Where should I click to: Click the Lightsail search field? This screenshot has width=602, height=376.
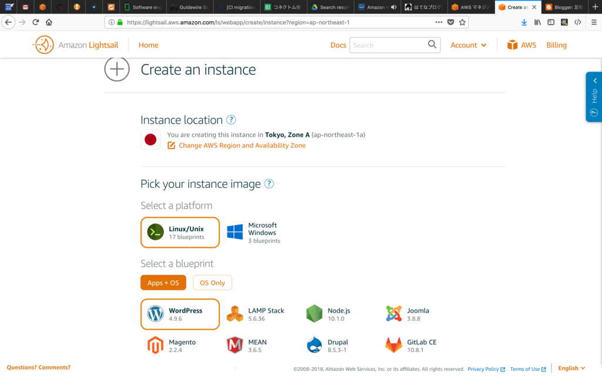[388, 45]
